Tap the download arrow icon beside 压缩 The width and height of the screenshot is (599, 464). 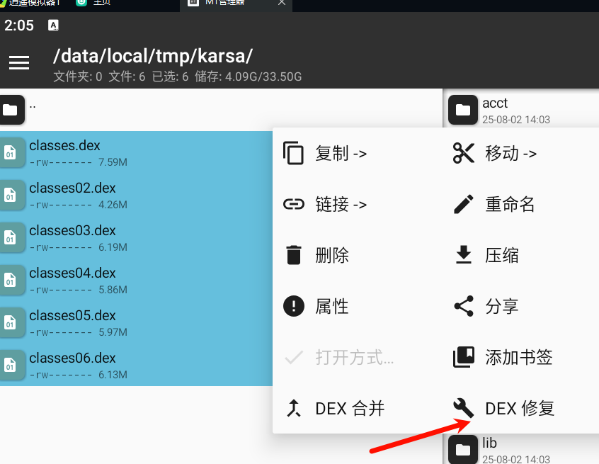[x=464, y=255]
